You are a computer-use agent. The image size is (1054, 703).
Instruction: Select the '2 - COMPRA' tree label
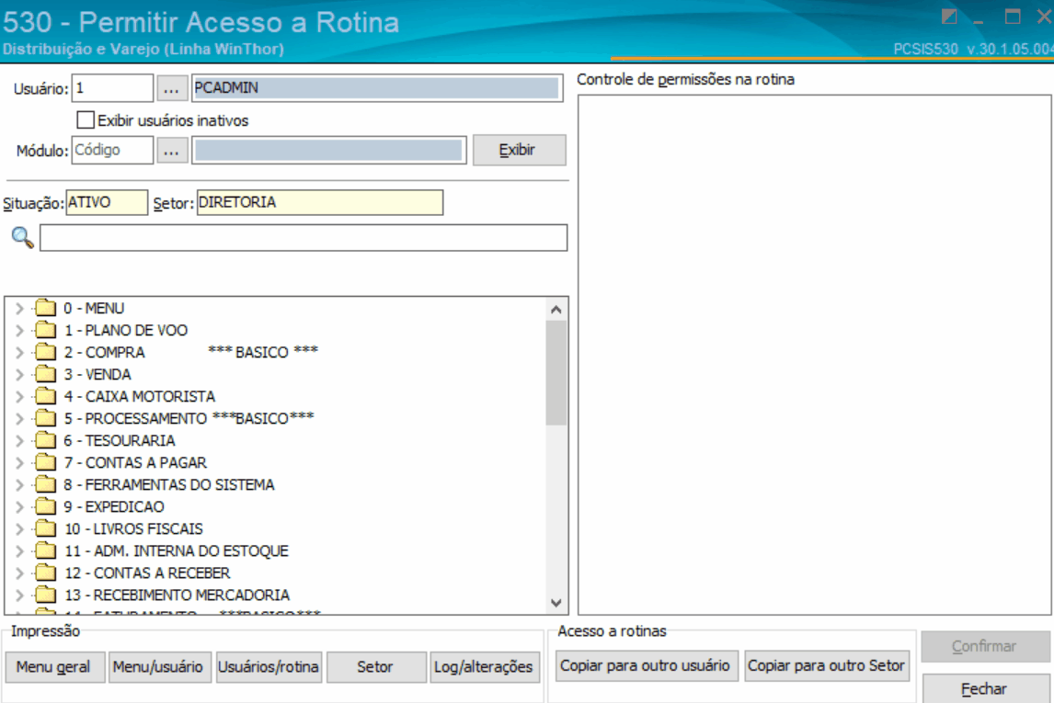104,353
